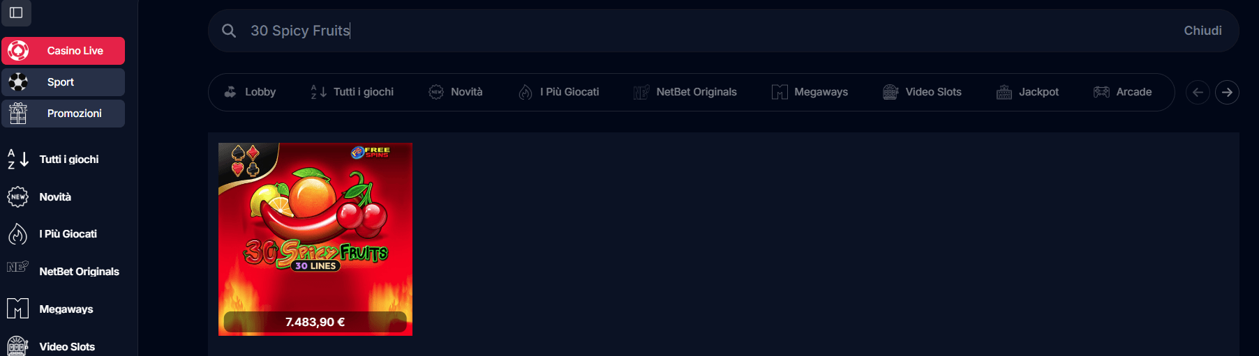Image resolution: width=1259 pixels, height=356 pixels.
Task: Open Tutti i giochi in the sidebar
Action: (69, 160)
